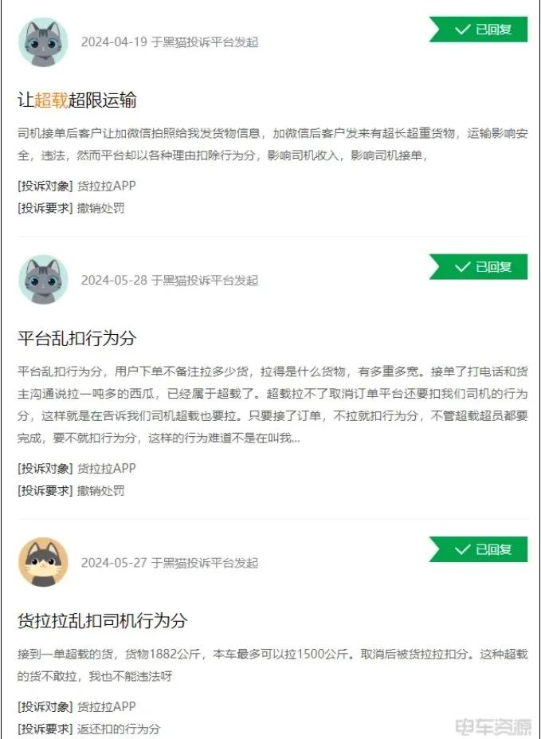Click the orange-background cat avatar of the 2024-05-27 complaint
This screenshot has width=541, height=739.
43,562
